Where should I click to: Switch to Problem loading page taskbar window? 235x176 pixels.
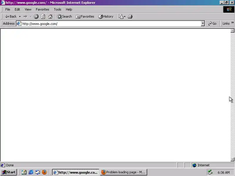[123, 172]
